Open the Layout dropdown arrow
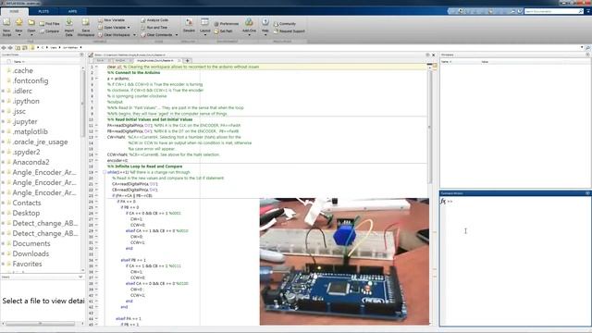The image size is (592, 333). [205, 35]
